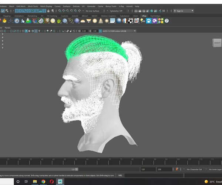Click the lock selection padlock icon
Screen dimensions: 222x185
click(x=48, y=11)
